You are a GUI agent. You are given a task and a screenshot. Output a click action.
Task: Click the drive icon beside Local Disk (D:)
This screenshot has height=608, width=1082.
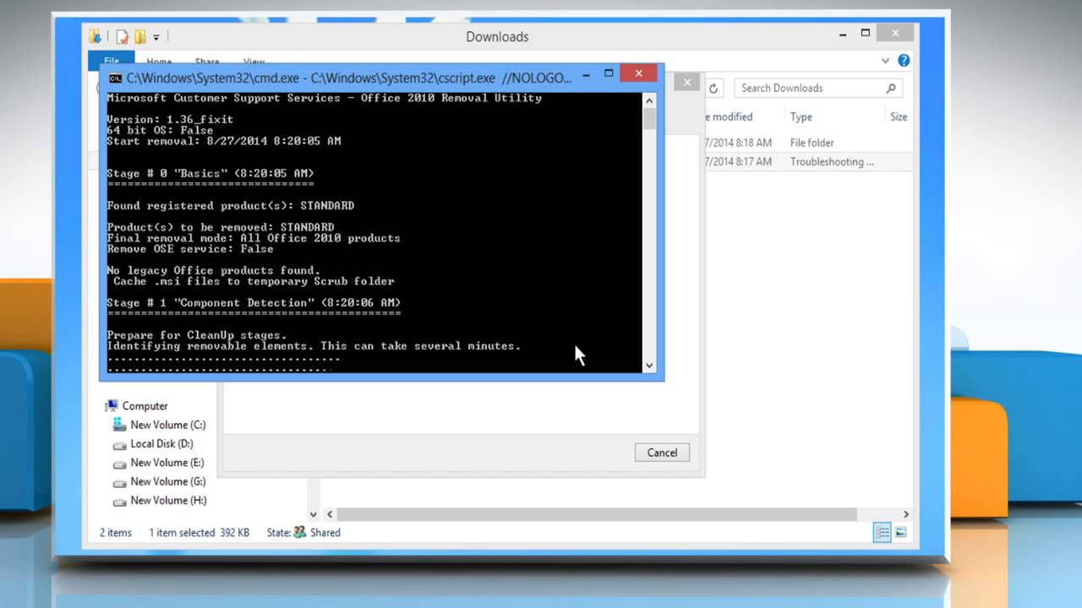[x=119, y=444]
